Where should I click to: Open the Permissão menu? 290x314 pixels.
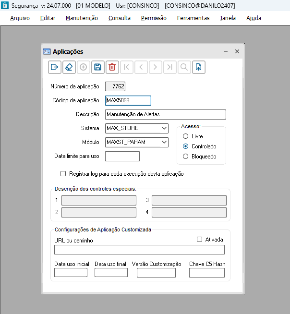click(154, 18)
